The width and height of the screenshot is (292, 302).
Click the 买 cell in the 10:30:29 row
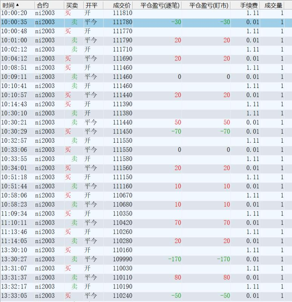coord(68,131)
